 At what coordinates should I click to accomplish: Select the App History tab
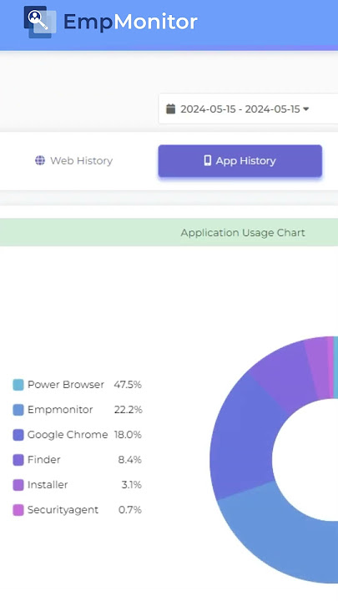point(240,160)
